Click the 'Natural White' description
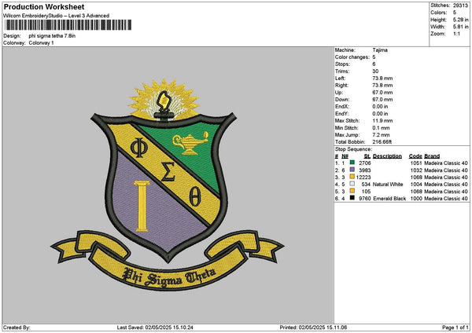472x333 pixels. [388, 185]
